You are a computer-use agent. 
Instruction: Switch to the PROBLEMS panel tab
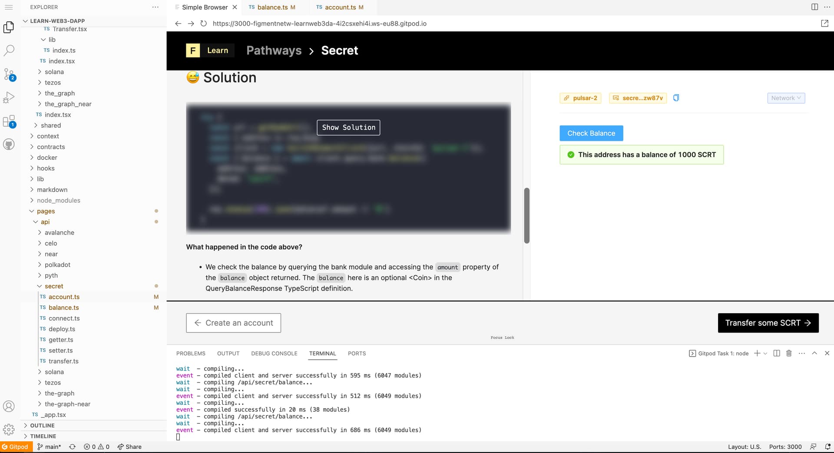(191, 354)
